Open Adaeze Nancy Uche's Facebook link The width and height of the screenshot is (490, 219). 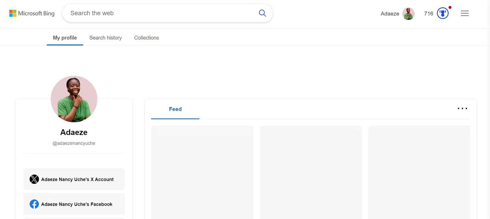[x=74, y=204]
